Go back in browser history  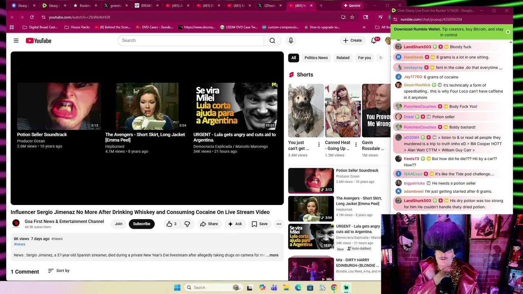point(12,17)
